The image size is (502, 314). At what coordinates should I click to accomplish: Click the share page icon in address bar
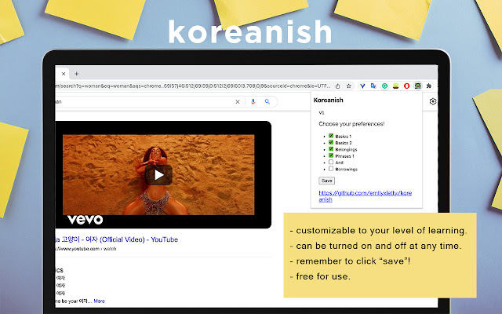[x=338, y=86]
